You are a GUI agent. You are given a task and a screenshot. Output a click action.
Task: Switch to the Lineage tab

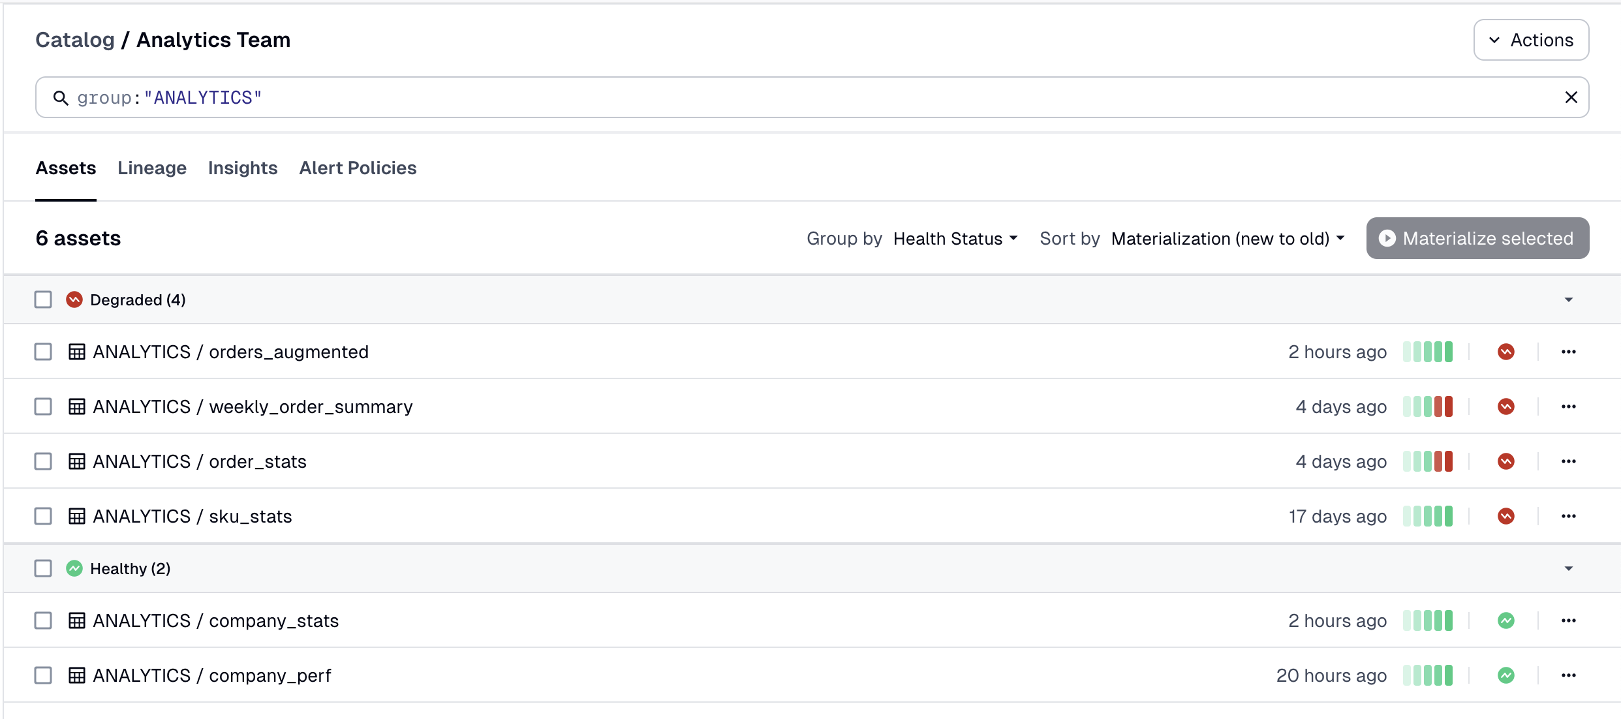151,168
